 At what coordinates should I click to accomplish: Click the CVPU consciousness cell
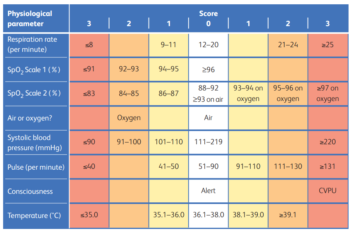pyautogui.click(x=328, y=191)
